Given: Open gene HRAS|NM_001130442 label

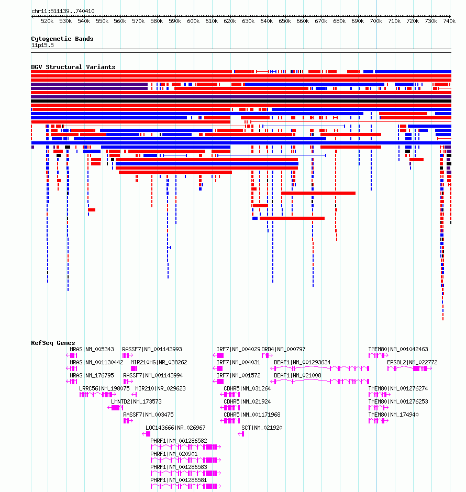Looking at the screenshot, I should (96, 362).
